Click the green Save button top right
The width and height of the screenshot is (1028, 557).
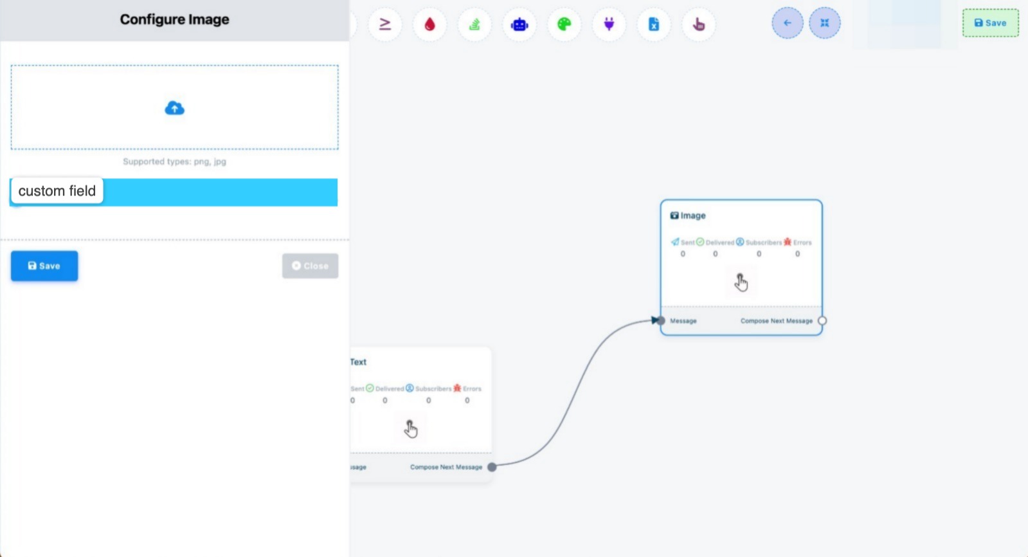pyautogui.click(x=990, y=23)
